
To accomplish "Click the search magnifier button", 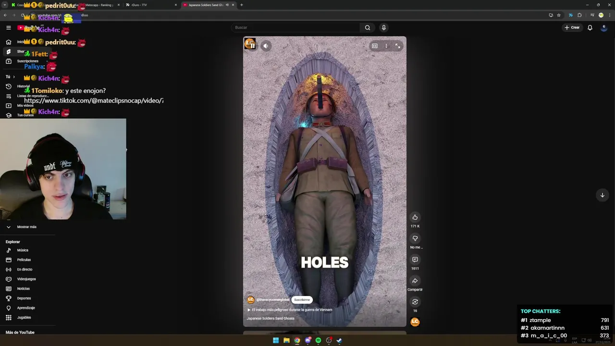I will click(x=368, y=27).
